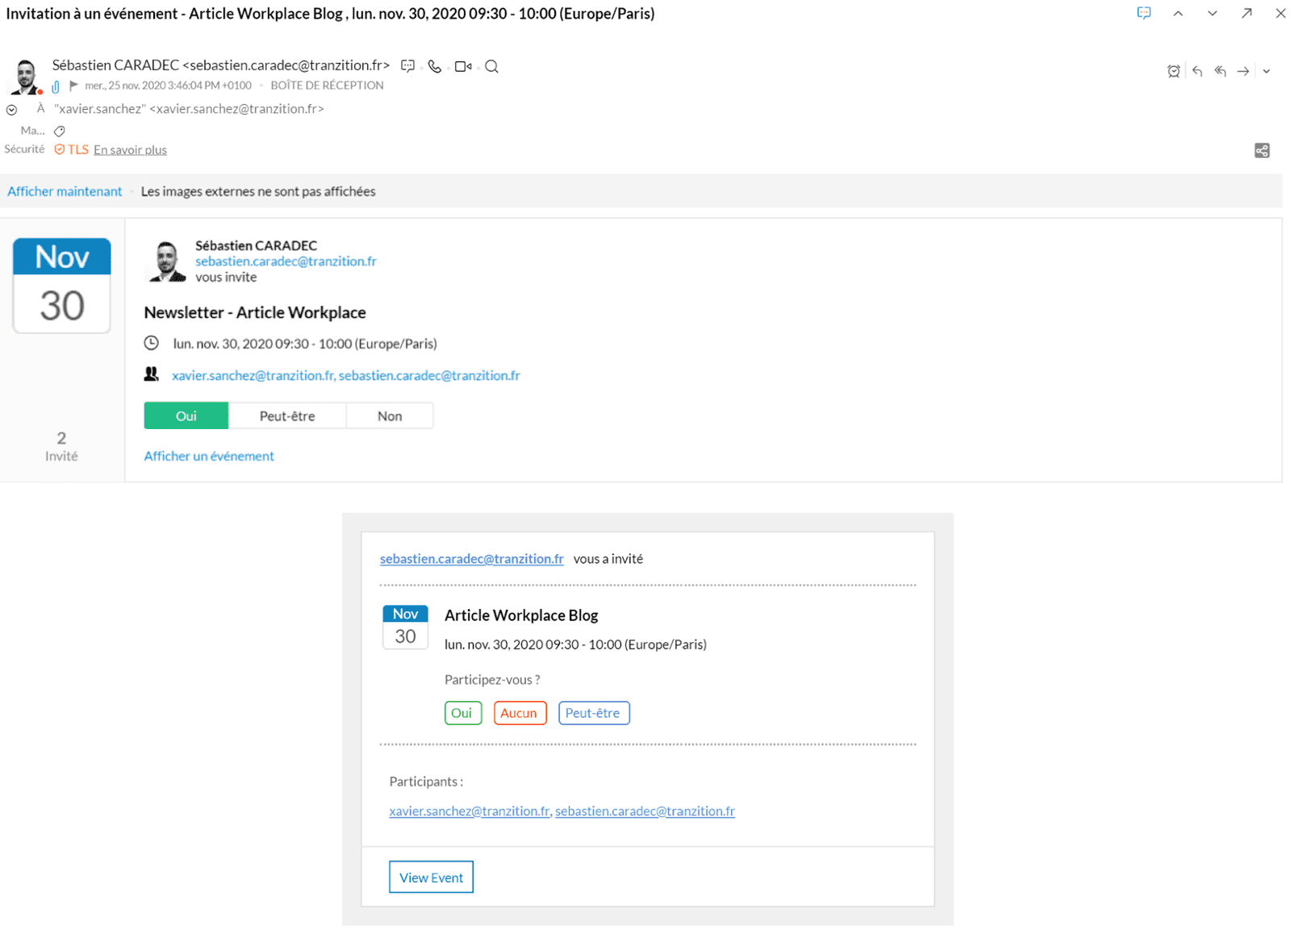
Task: Go to next email with the down chevron
Action: coord(1212,14)
